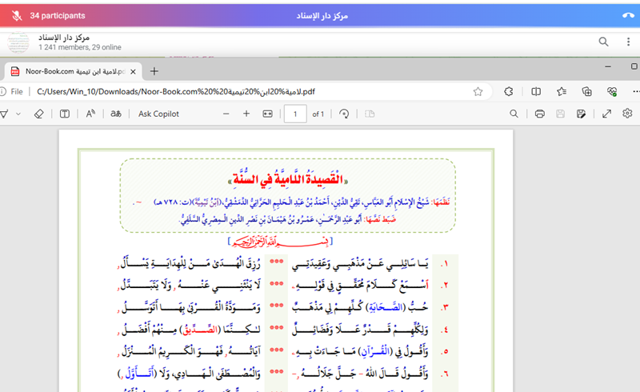Image resolution: width=640 pixels, height=392 pixels.
Task: Click the PDF page number field
Action: pos(295,114)
